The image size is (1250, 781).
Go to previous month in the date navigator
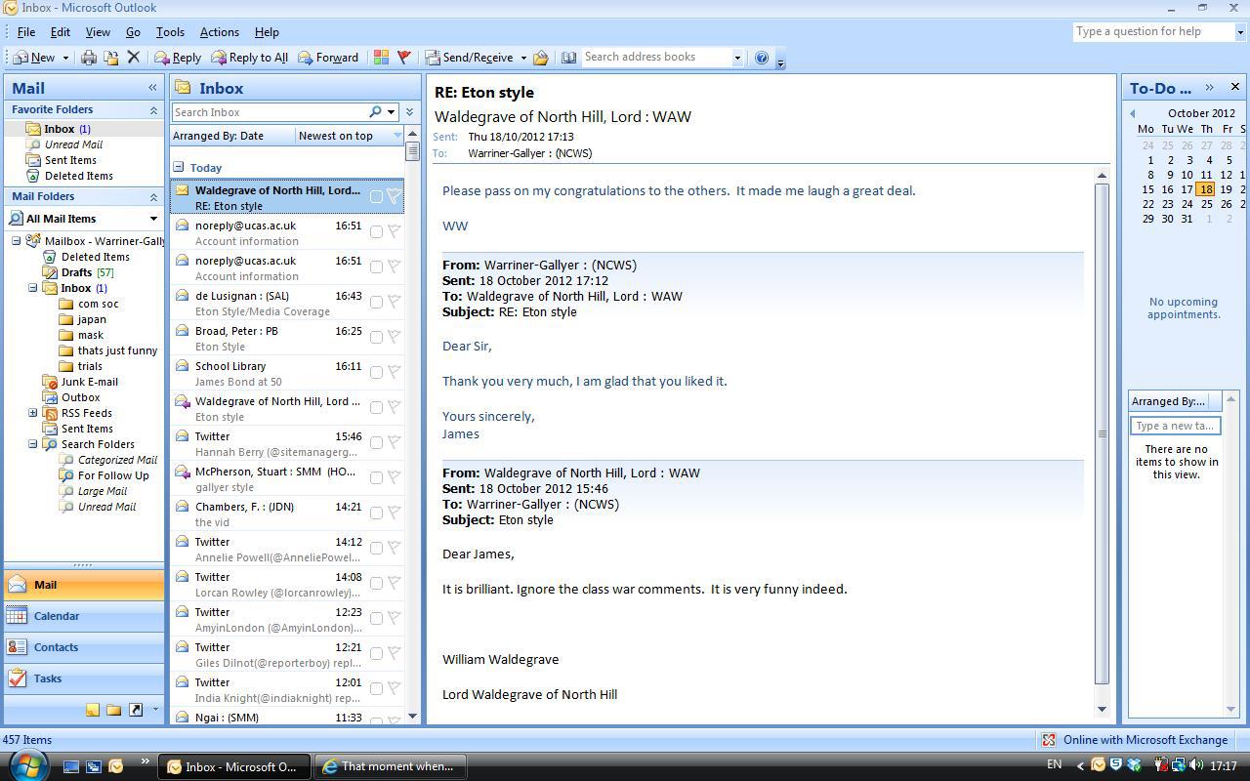[x=1133, y=113]
